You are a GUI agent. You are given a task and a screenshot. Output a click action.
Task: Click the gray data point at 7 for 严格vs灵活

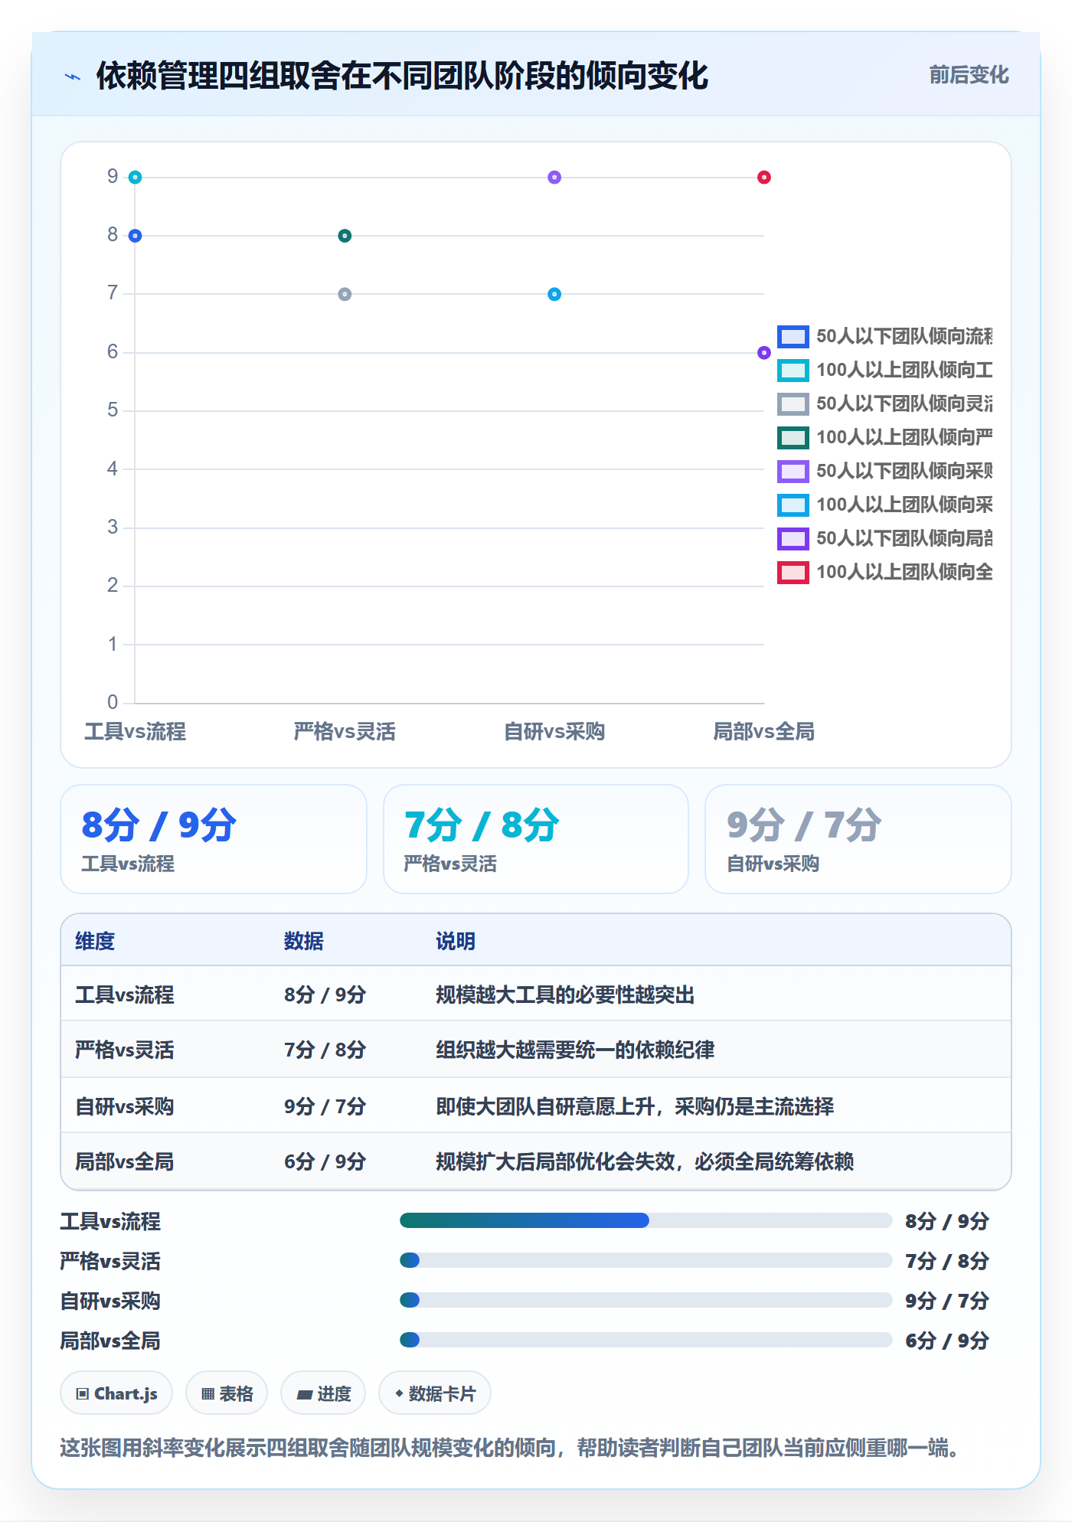click(345, 294)
